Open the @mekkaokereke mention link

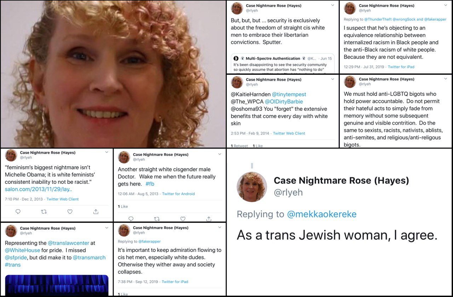[322, 214]
